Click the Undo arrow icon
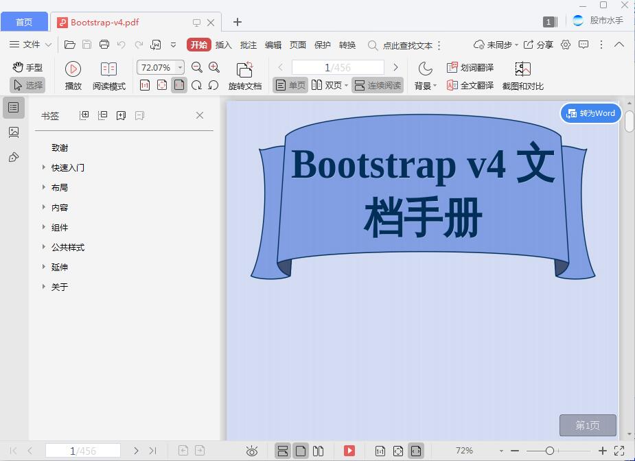 click(121, 45)
